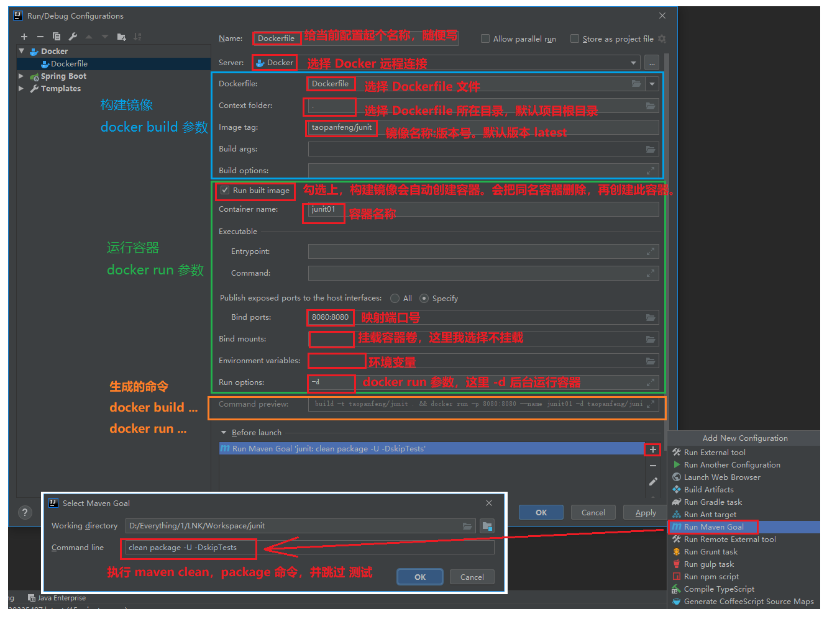This screenshot has height=619, width=832.
Task: Expand the Command field editor
Action: pos(651,273)
